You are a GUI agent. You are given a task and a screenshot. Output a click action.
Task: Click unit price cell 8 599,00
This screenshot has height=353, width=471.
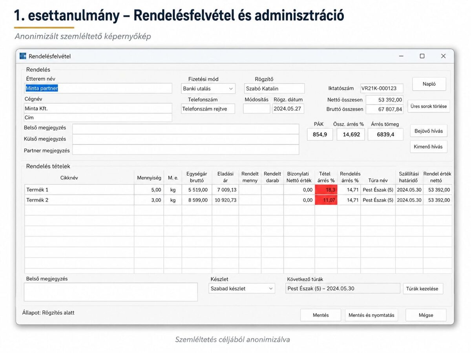click(x=197, y=200)
